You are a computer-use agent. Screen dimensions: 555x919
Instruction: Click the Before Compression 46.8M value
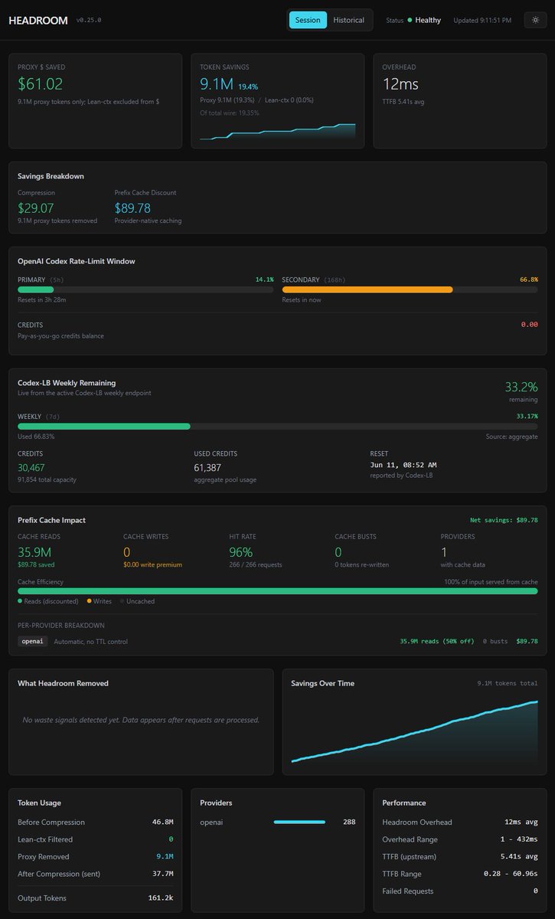(163, 823)
